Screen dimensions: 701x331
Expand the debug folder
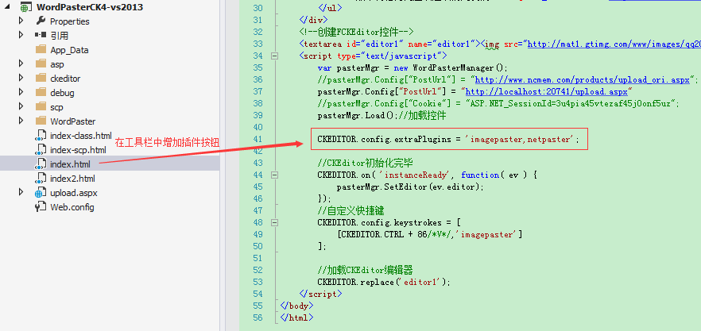coord(21,92)
